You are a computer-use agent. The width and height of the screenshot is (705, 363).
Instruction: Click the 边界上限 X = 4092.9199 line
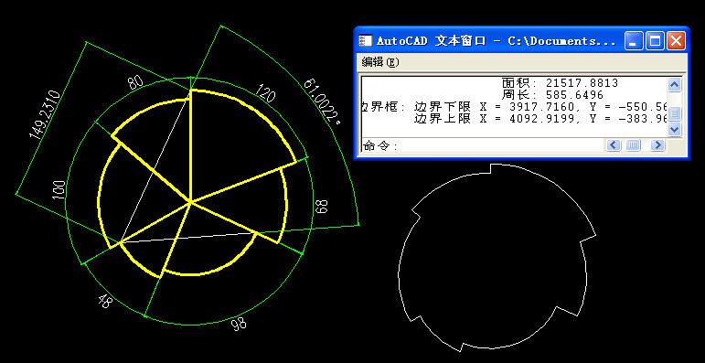pyautogui.click(x=541, y=119)
